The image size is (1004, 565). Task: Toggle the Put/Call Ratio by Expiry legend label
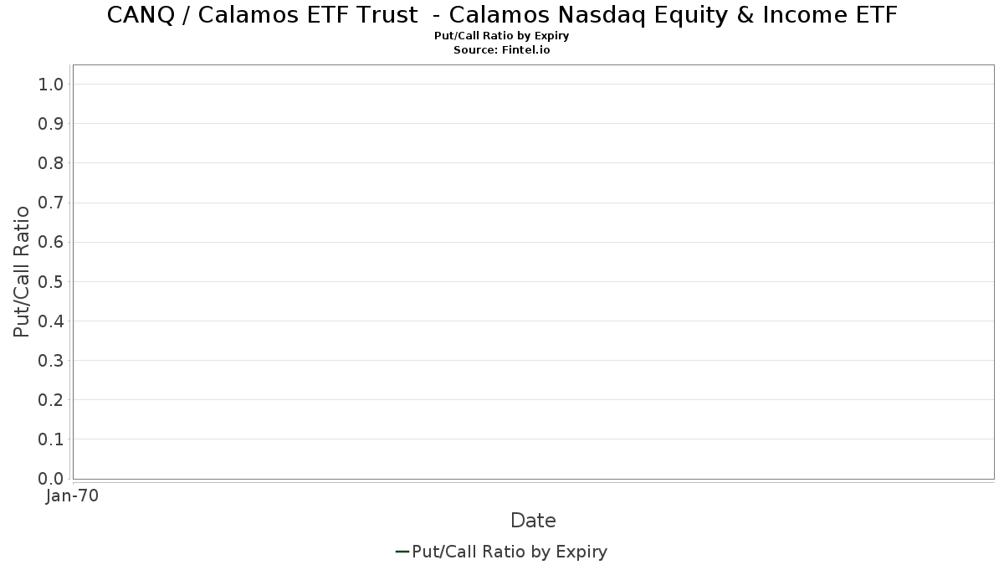pos(510,552)
